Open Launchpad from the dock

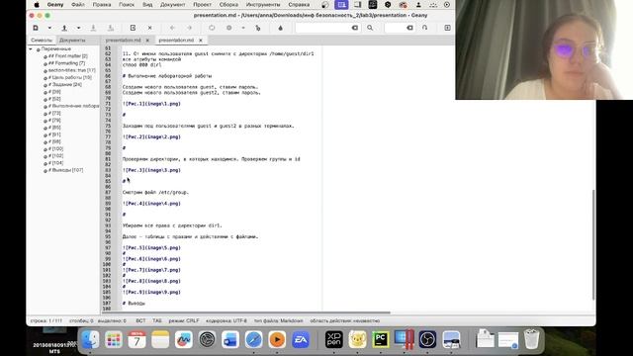coord(114,339)
